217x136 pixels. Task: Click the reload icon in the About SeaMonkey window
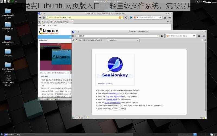(x=162, y=36)
